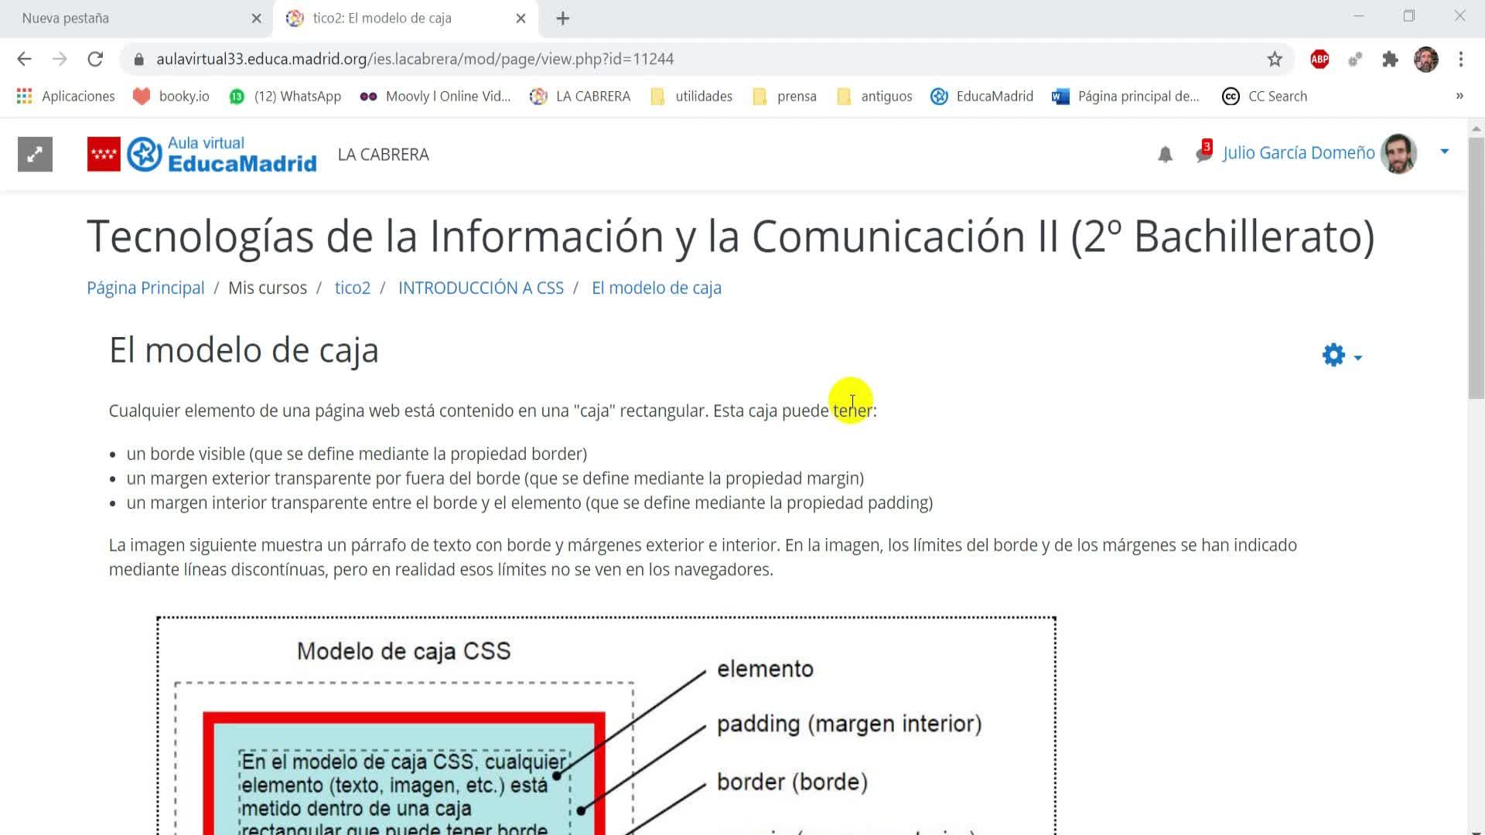1485x835 pixels.
Task: Bookmark this page with the star icon
Action: click(x=1275, y=59)
